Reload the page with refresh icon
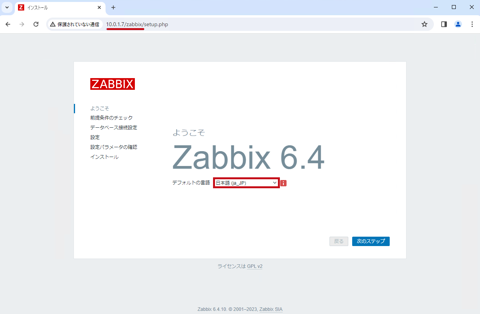 [36, 24]
